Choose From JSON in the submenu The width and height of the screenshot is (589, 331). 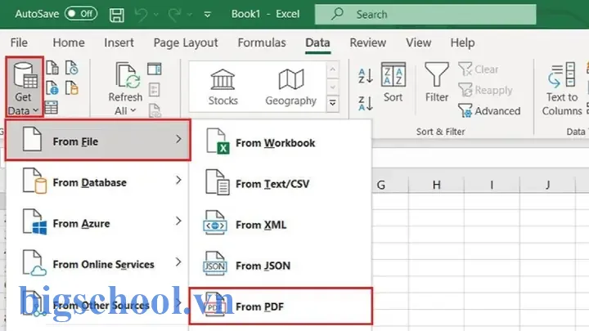pos(281,266)
